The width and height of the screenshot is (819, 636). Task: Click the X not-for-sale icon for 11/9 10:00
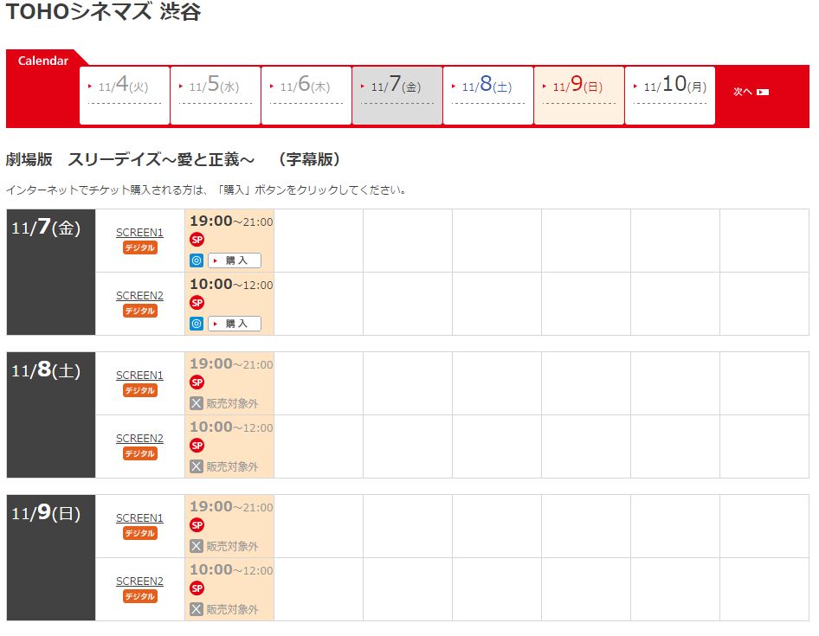(197, 609)
